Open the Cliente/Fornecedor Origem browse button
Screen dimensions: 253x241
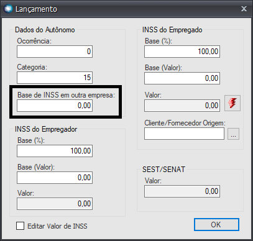tap(233, 134)
